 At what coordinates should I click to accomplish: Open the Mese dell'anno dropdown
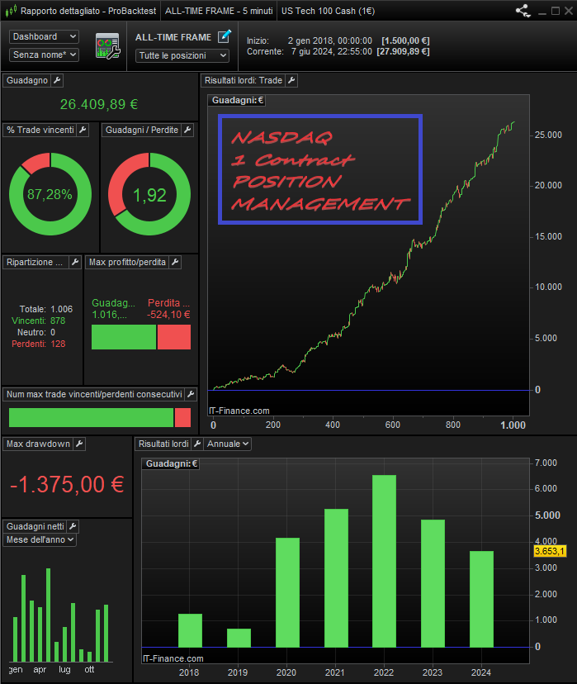40,539
